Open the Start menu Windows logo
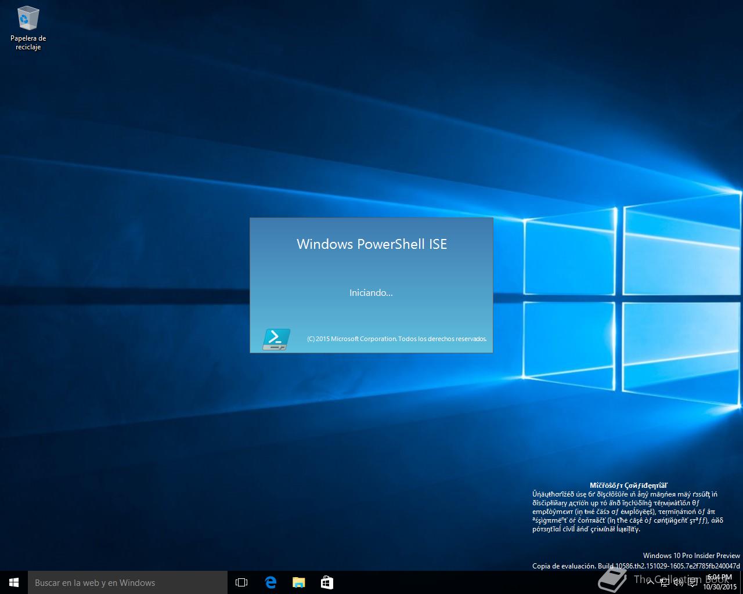 coord(14,582)
